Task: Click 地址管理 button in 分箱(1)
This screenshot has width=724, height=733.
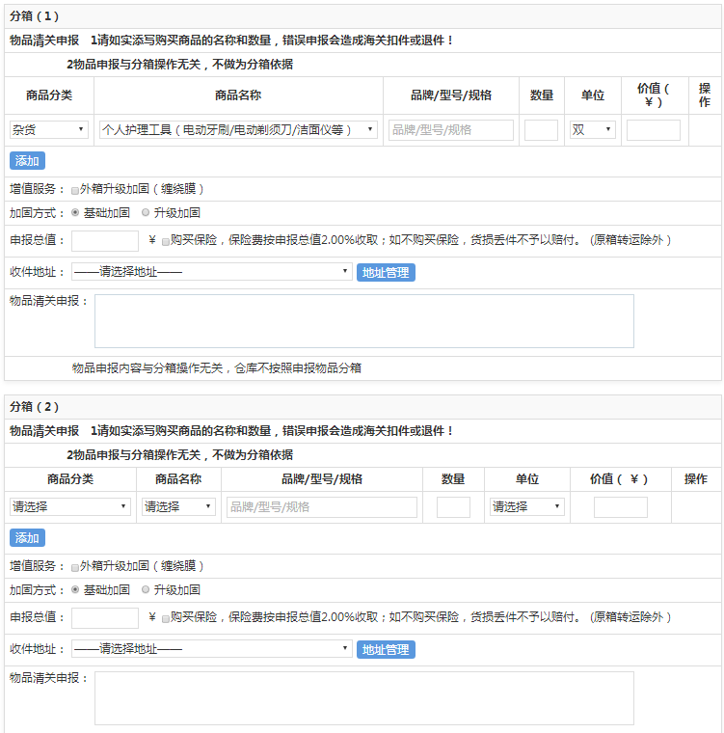Action: pos(386,273)
